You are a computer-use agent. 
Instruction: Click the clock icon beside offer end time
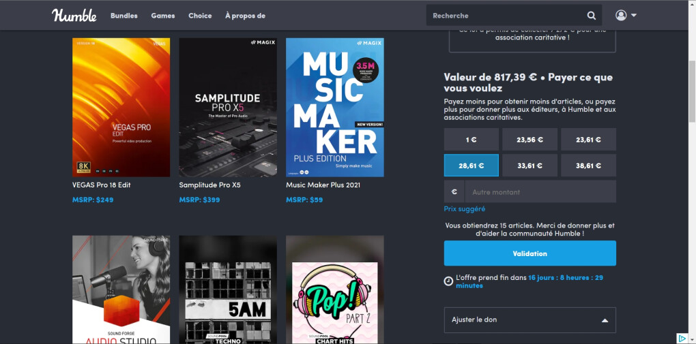(448, 281)
